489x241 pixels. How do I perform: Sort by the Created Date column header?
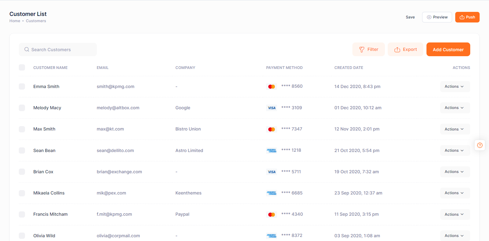[x=349, y=68]
